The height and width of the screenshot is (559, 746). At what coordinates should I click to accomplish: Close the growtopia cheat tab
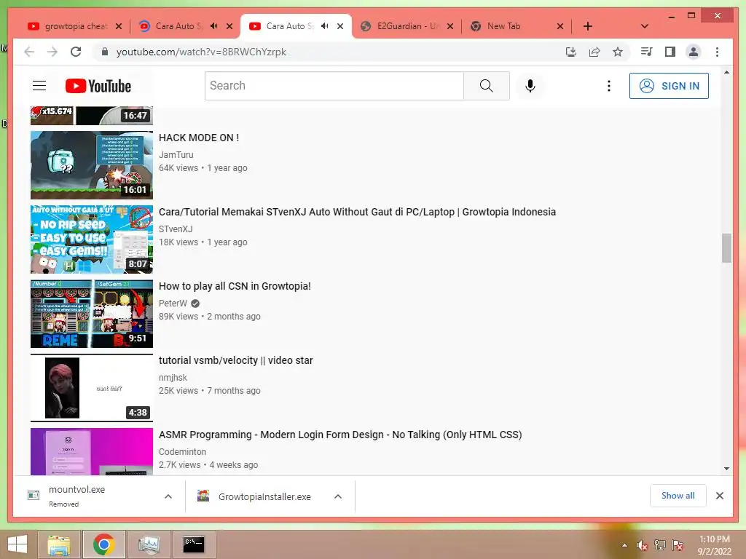click(119, 26)
